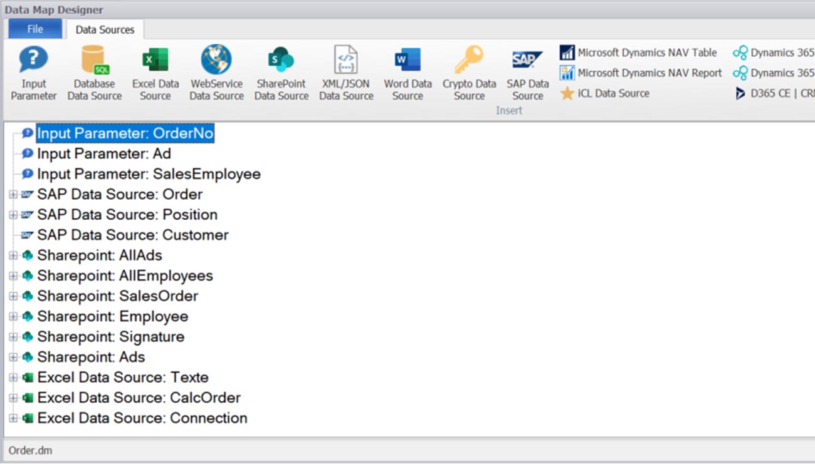Insert a Word Data Source

tap(408, 74)
